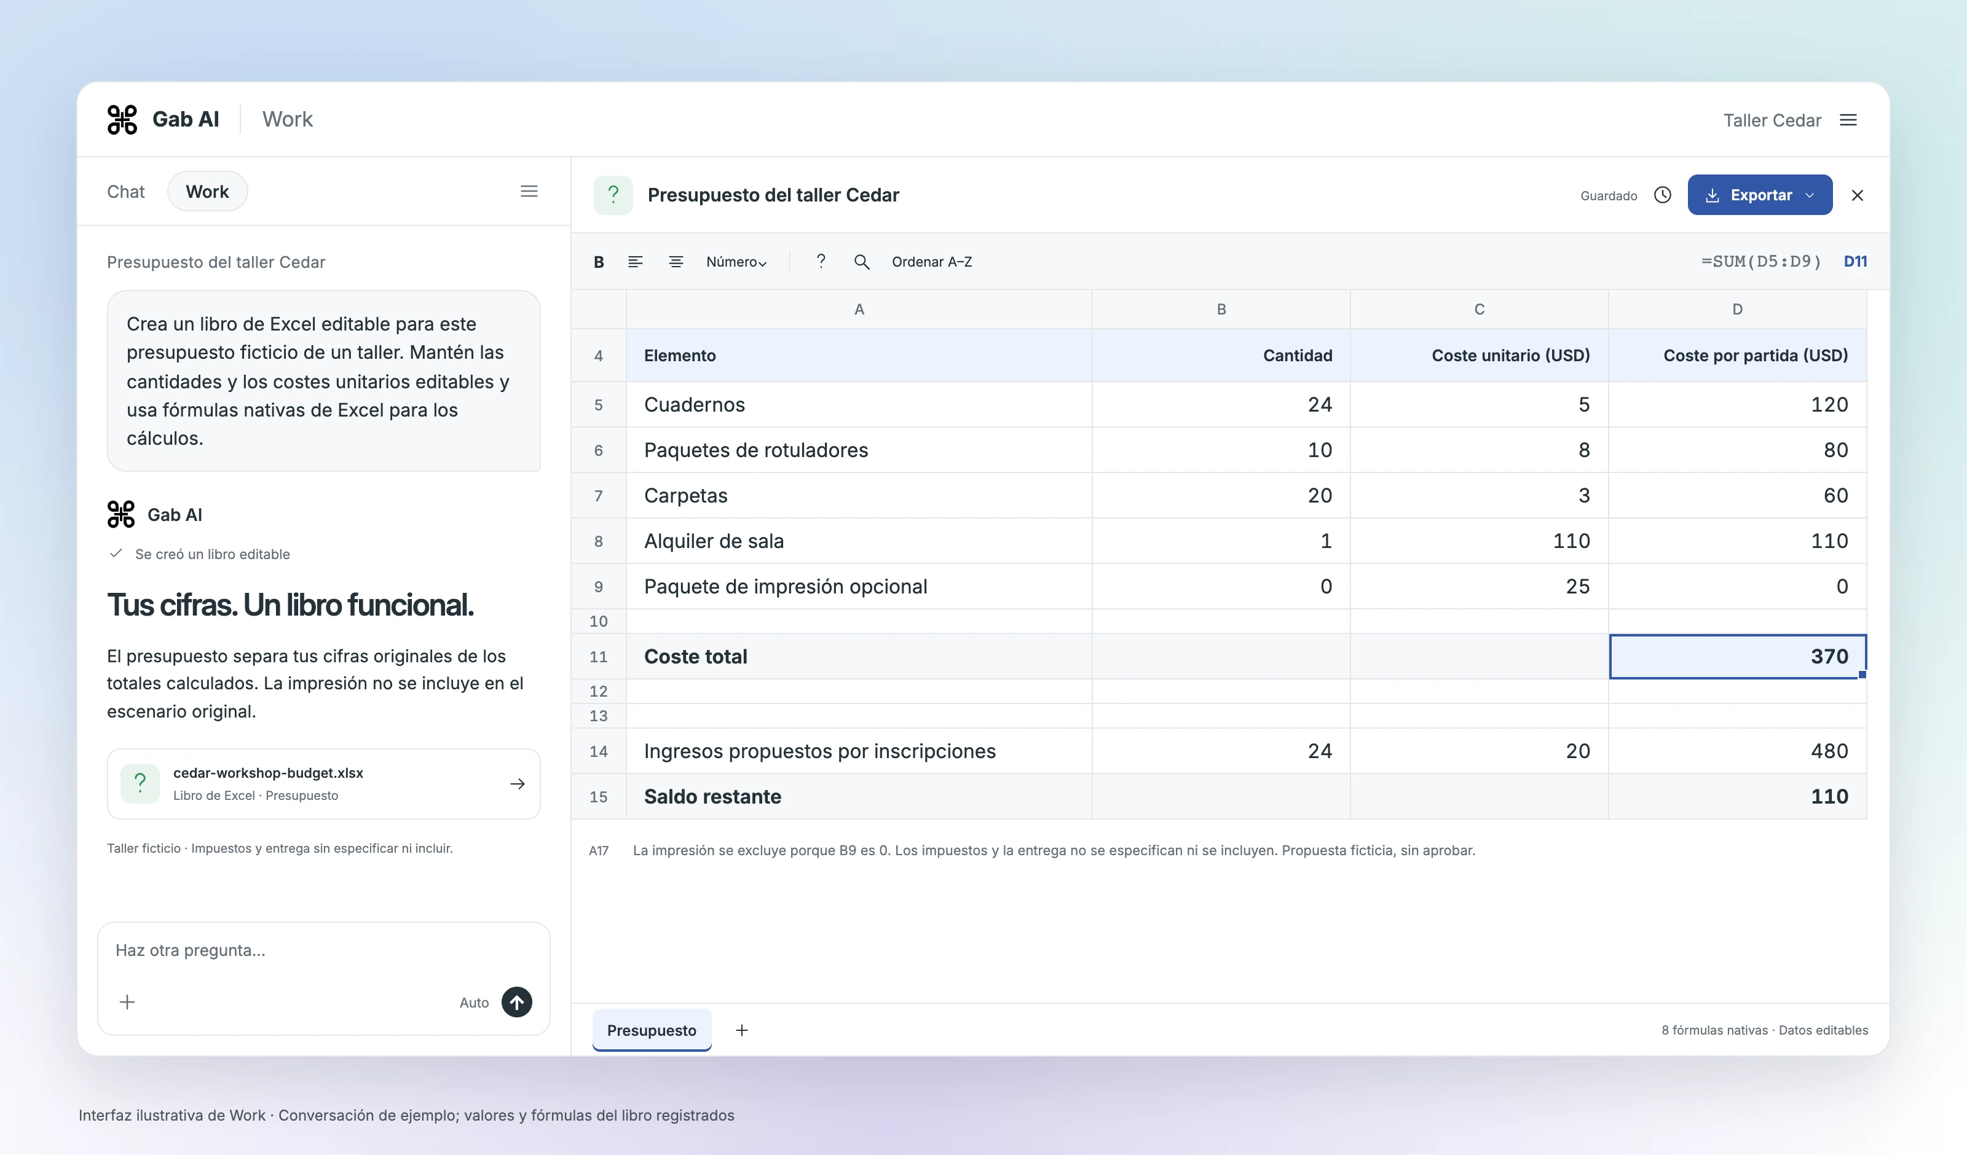Click Ordenar A–Z sort button
Screen dimensions: 1967x1155
[932, 262]
